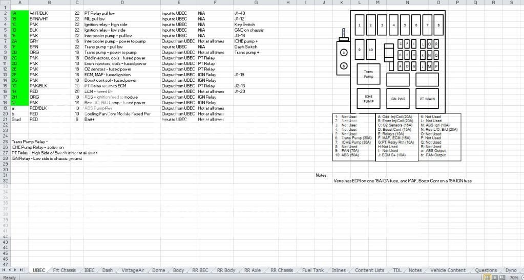Viewport: 524px width, 280px height.
Task: Select the PT MAIN relay box shape
Action: (427, 99)
